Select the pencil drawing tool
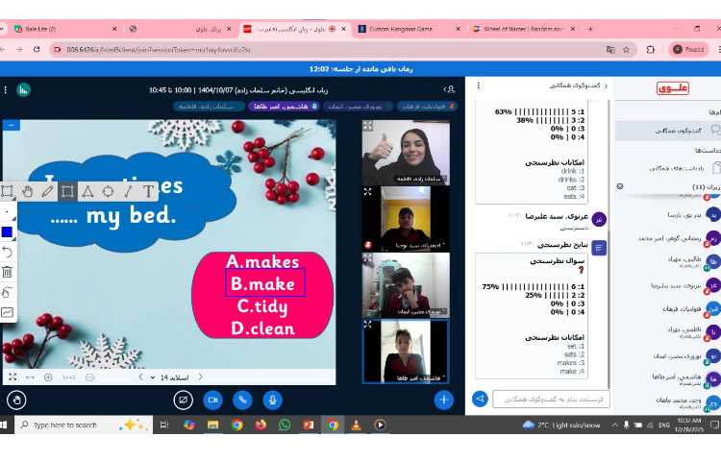 tap(47, 191)
